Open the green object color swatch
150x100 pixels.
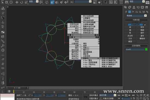pos(146,49)
